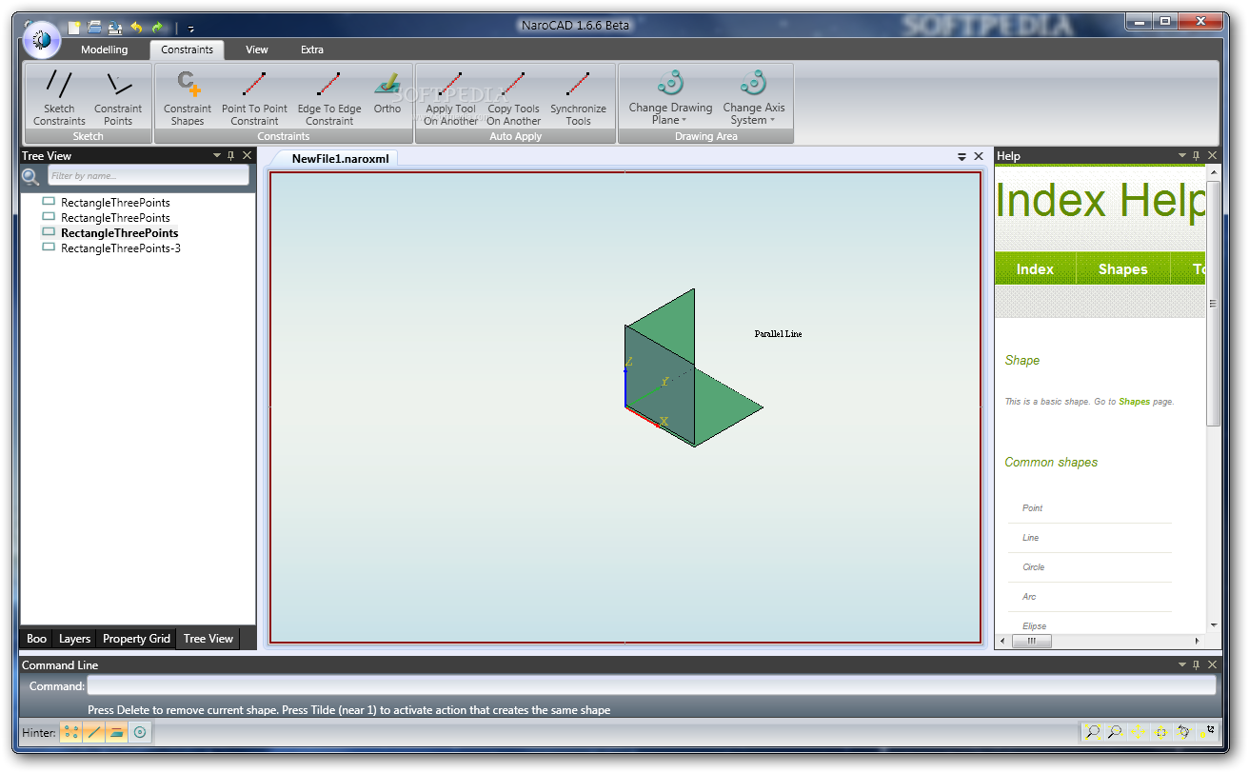
Task: Open the Circle help entry
Action: (x=1033, y=567)
